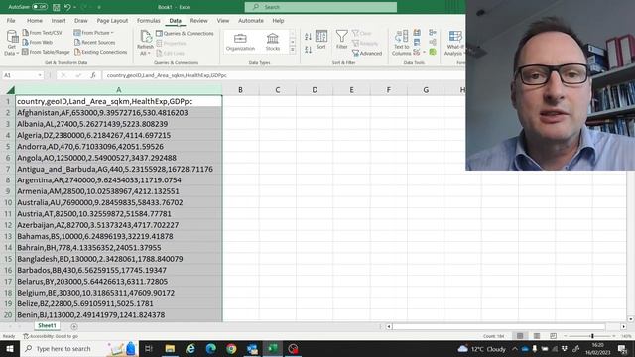Image resolution: width=635 pixels, height=357 pixels.
Task: Open the Review tab
Action: coord(198,20)
